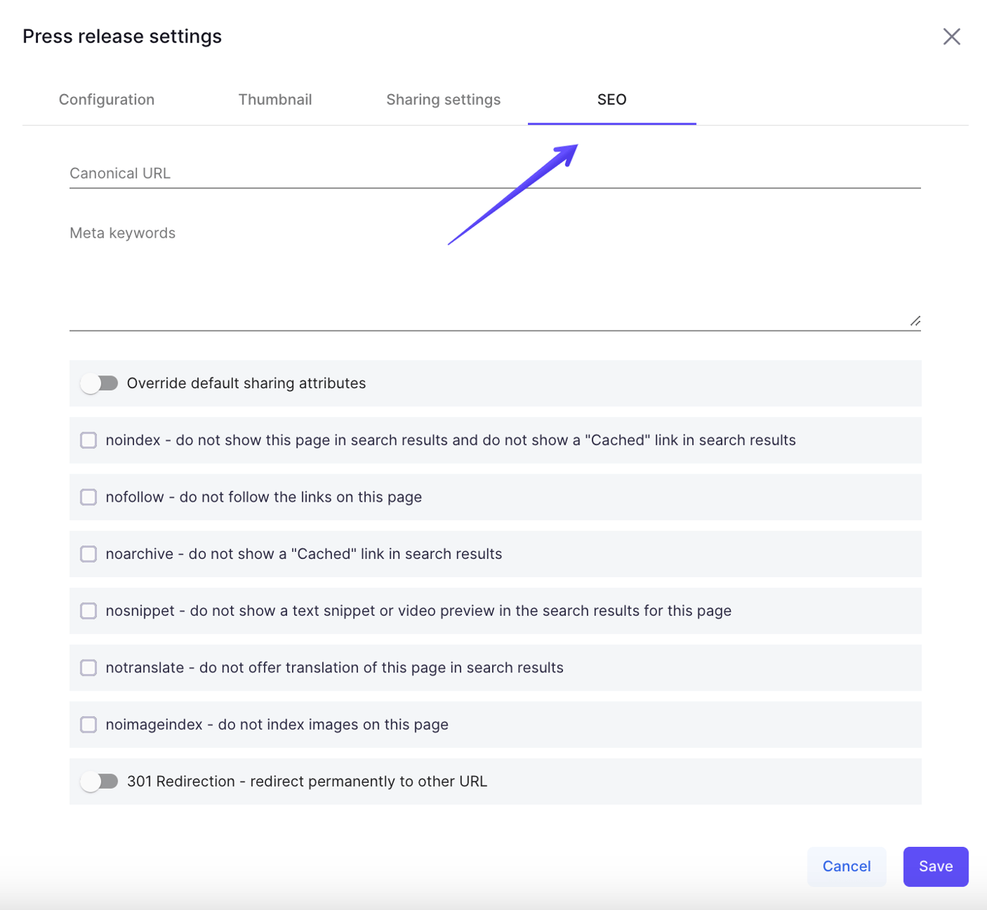Click the Save button
The height and width of the screenshot is (910, 987).
(x=935, y=866)
